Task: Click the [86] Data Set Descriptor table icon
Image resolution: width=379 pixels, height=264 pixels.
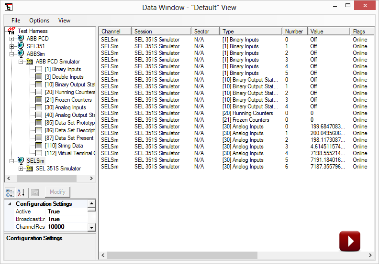Action: click(x=39, y=130)
